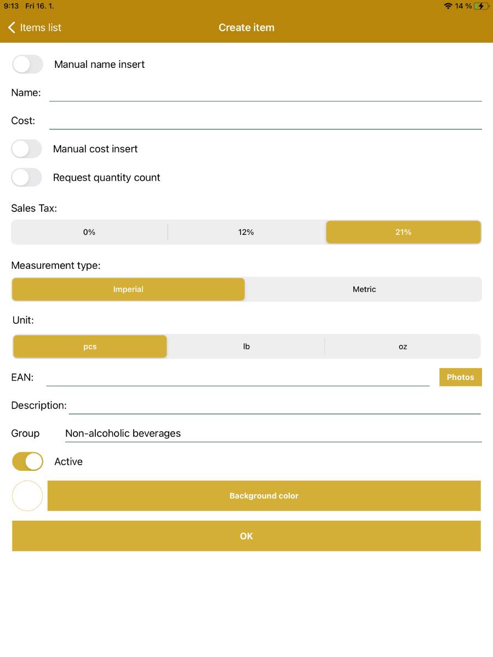
Task: Tap the back chevron to return to Items list
Action: pos(12,27)
